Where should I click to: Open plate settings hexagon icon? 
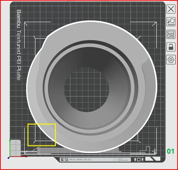pos(171,60)
